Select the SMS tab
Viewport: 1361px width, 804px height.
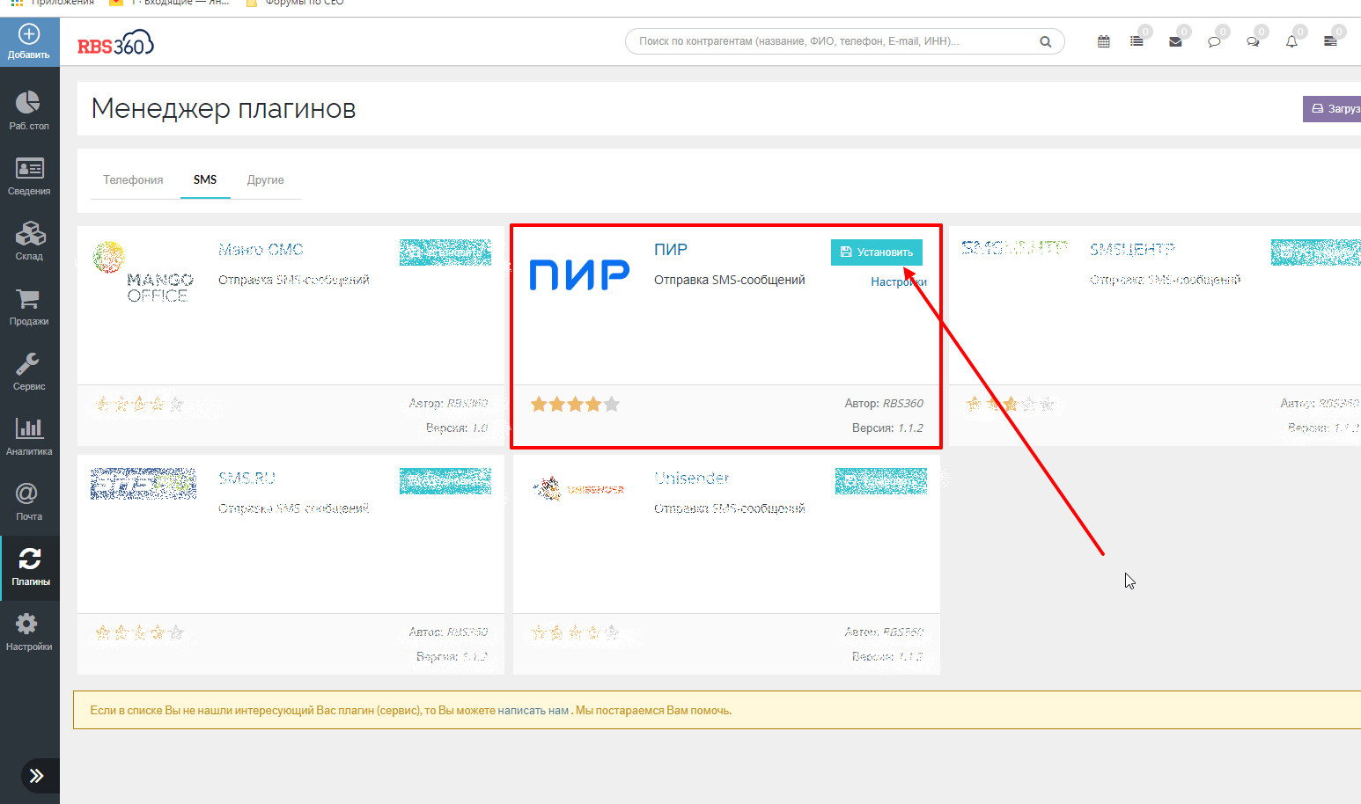pyautogui.click(x=205, y=179)
